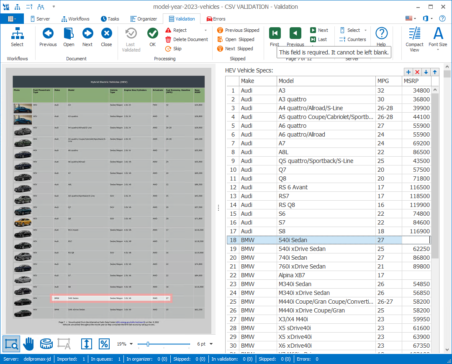The width and height of the screenshot is (452, 364).
Task: Click the Last Validated icon
Action: click(x=131, y=39)
